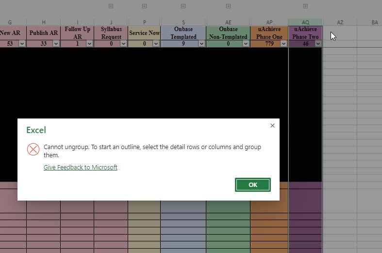Open the New AR filter dropdown
382x253 pixels.
pos(22,44)
